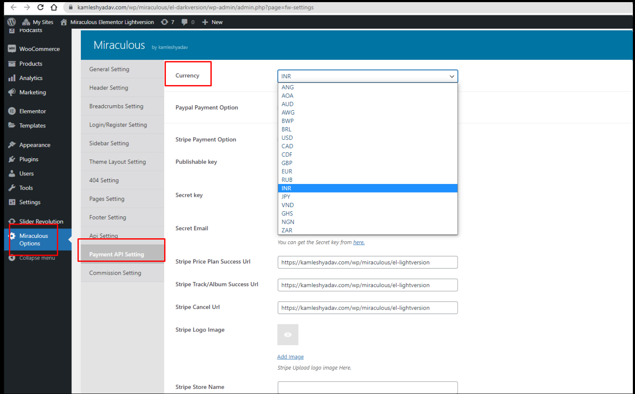Image resolution: width=635 pixels, height=394 pixels.
Task: Select ANG from the currency list
Action: click(368, 87)
